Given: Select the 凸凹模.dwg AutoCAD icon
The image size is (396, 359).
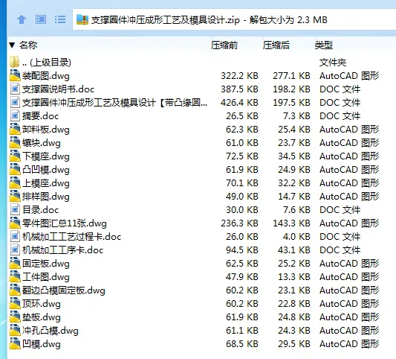Looking at the screenshot, I should click(15, 169).
